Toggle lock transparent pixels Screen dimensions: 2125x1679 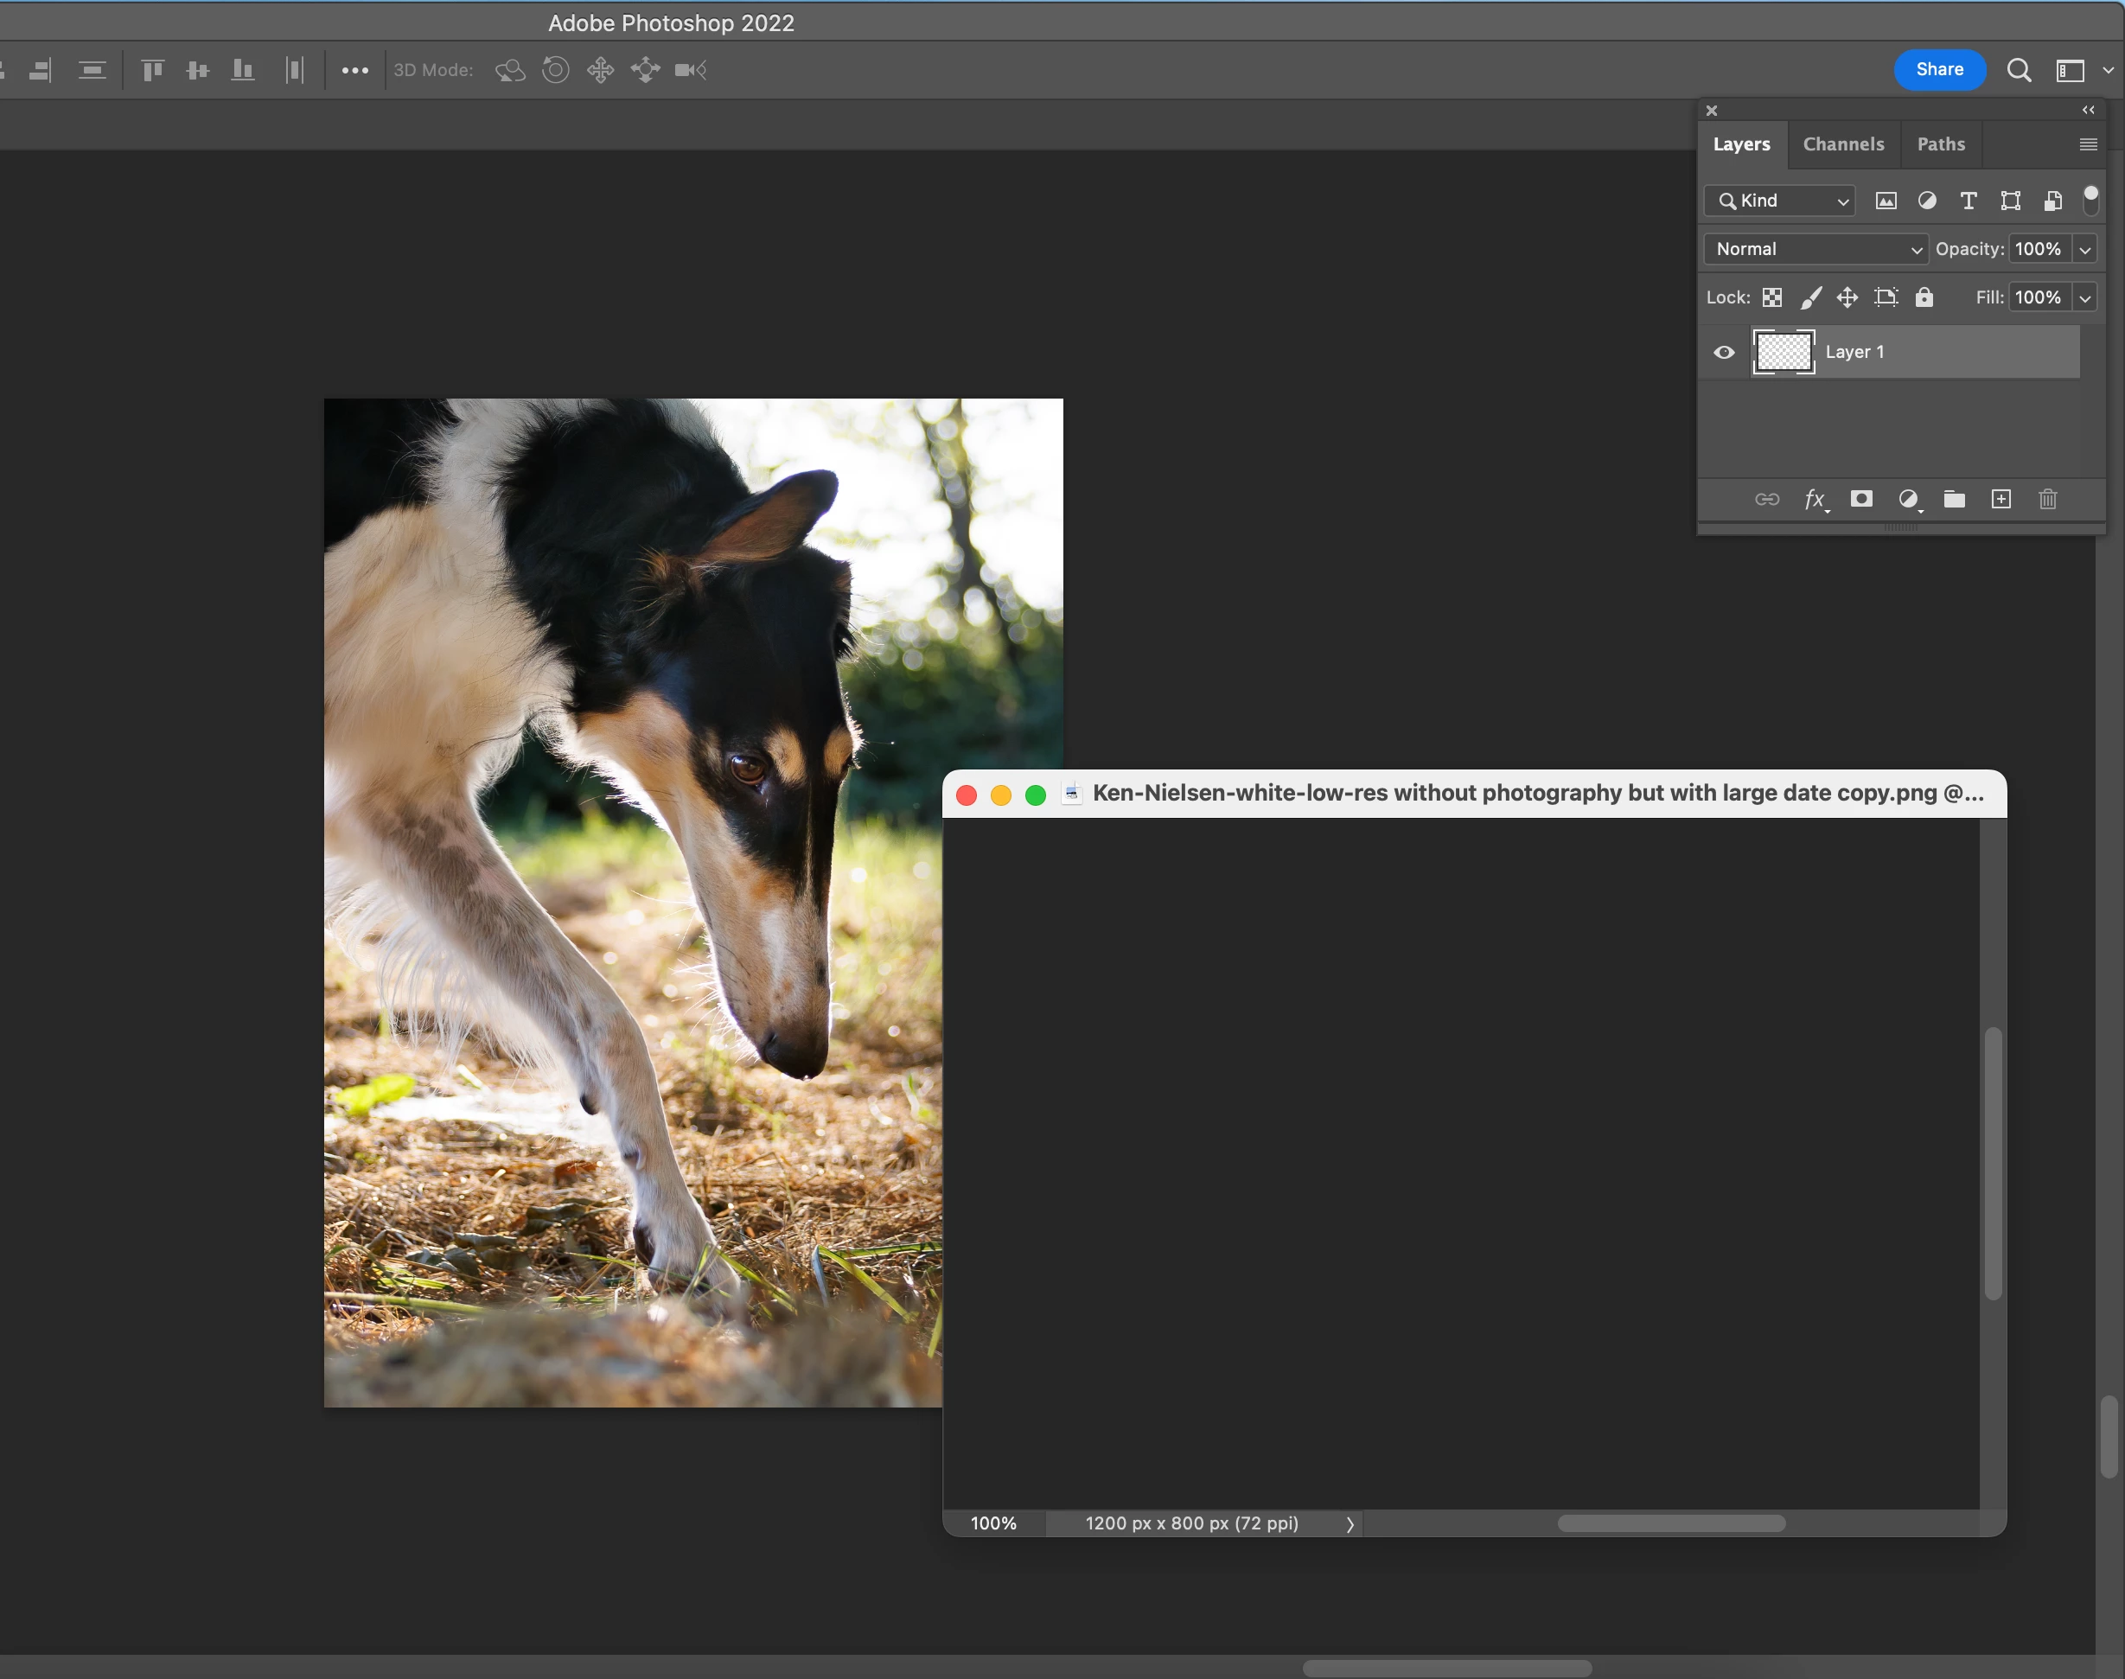point(1772,297)
